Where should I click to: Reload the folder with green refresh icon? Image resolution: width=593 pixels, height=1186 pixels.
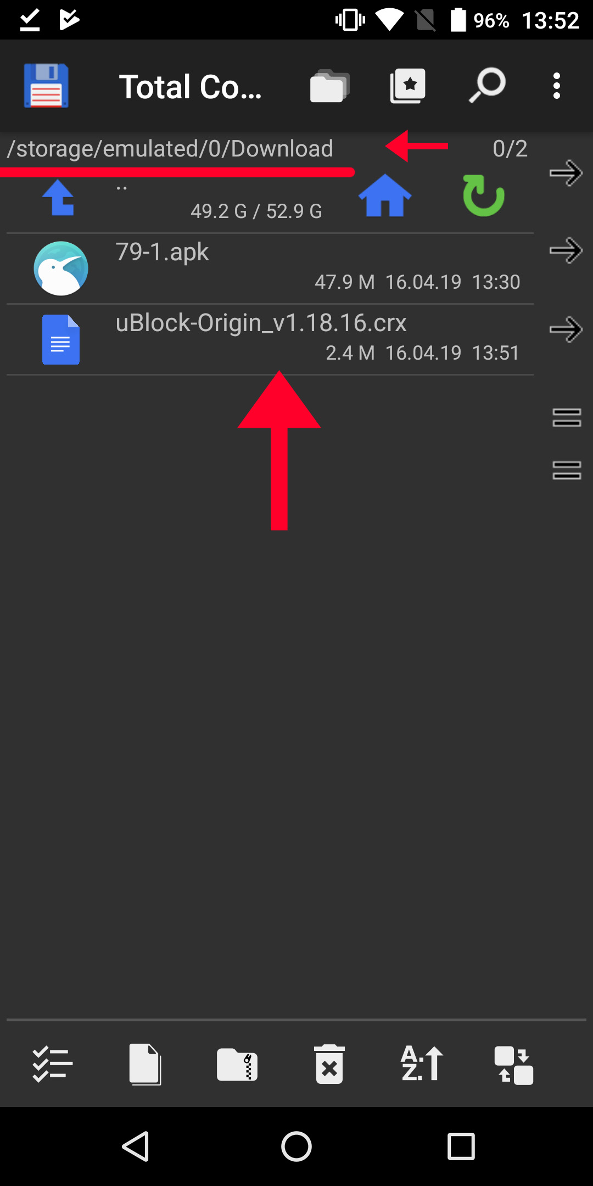tap(483, 195)
